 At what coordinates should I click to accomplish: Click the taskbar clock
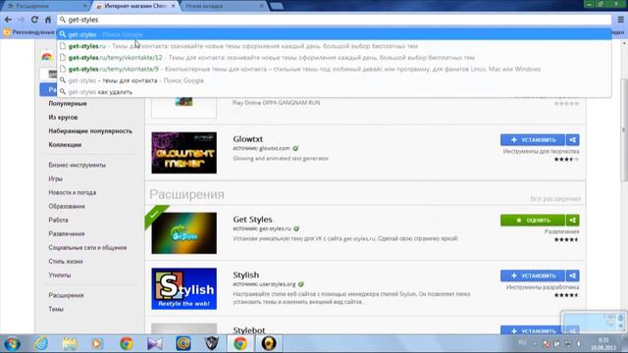(603, 344)
